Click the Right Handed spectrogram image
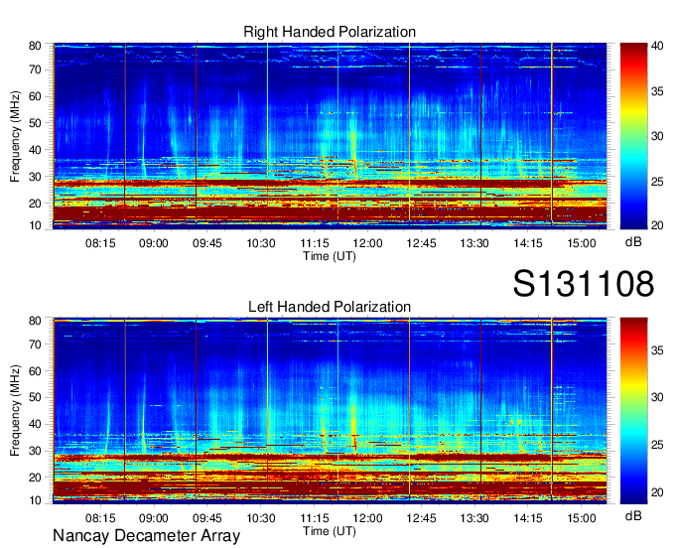Image resolution: width=675 pixels, height=548 pixels. click(330, 136)
